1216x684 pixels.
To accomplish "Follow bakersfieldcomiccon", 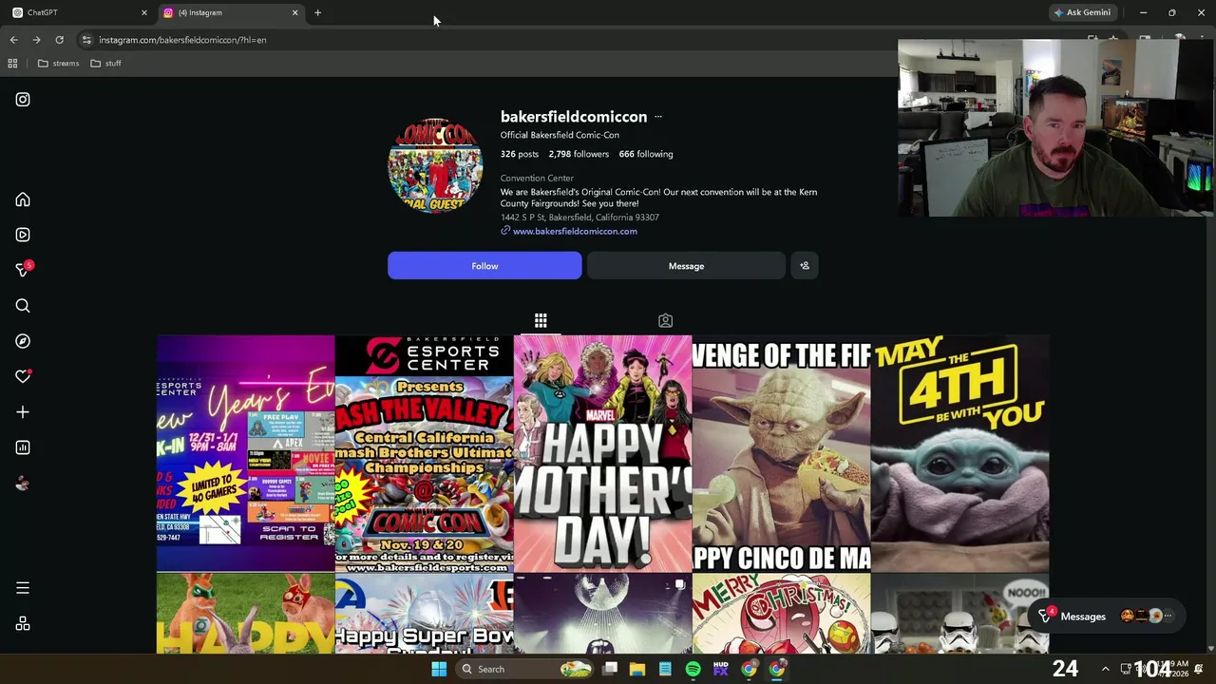I will click(484, 266).
